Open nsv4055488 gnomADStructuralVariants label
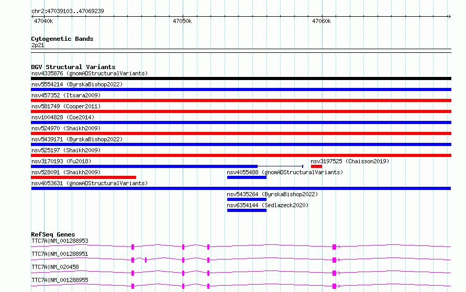Viewport: 466px width, 292px height. [x=285, y=172]
